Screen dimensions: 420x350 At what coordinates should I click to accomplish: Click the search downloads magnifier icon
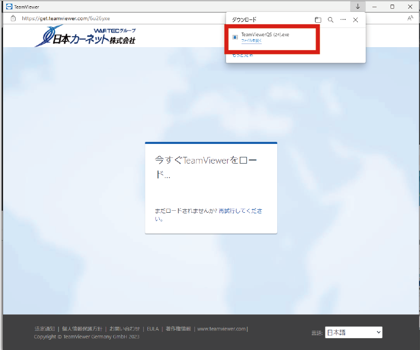331,20
